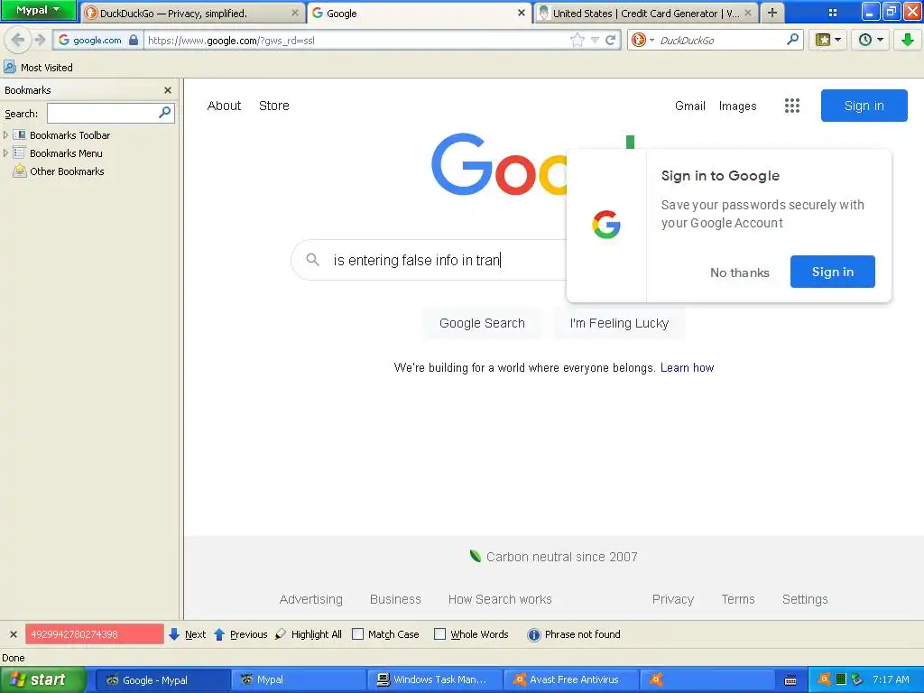
Task: Expand the Bookmarks Menu tree node
Action: tap(5, 153)
